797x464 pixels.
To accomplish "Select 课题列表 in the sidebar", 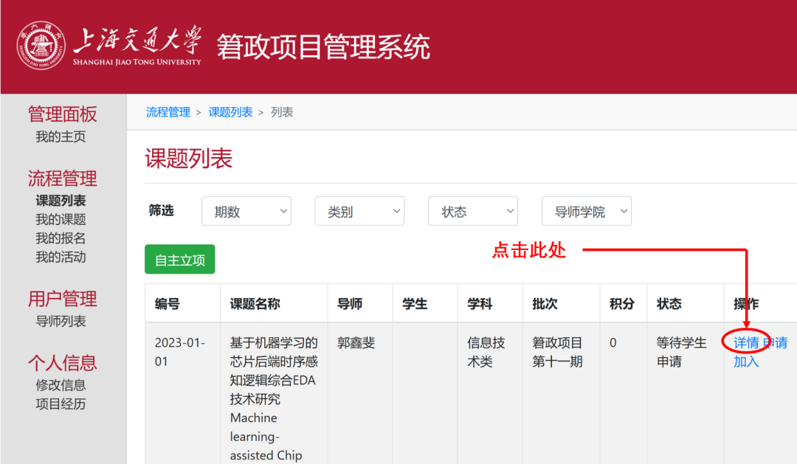I will point(61,201).
